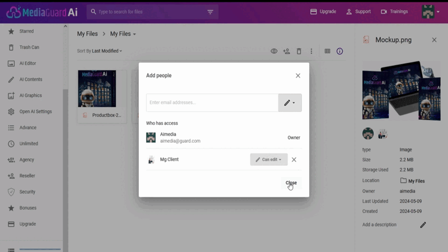The height and width of the screenshot is (252, 448).
Task: Open the three-dot more options menu
Action: [x=311, y=51]
